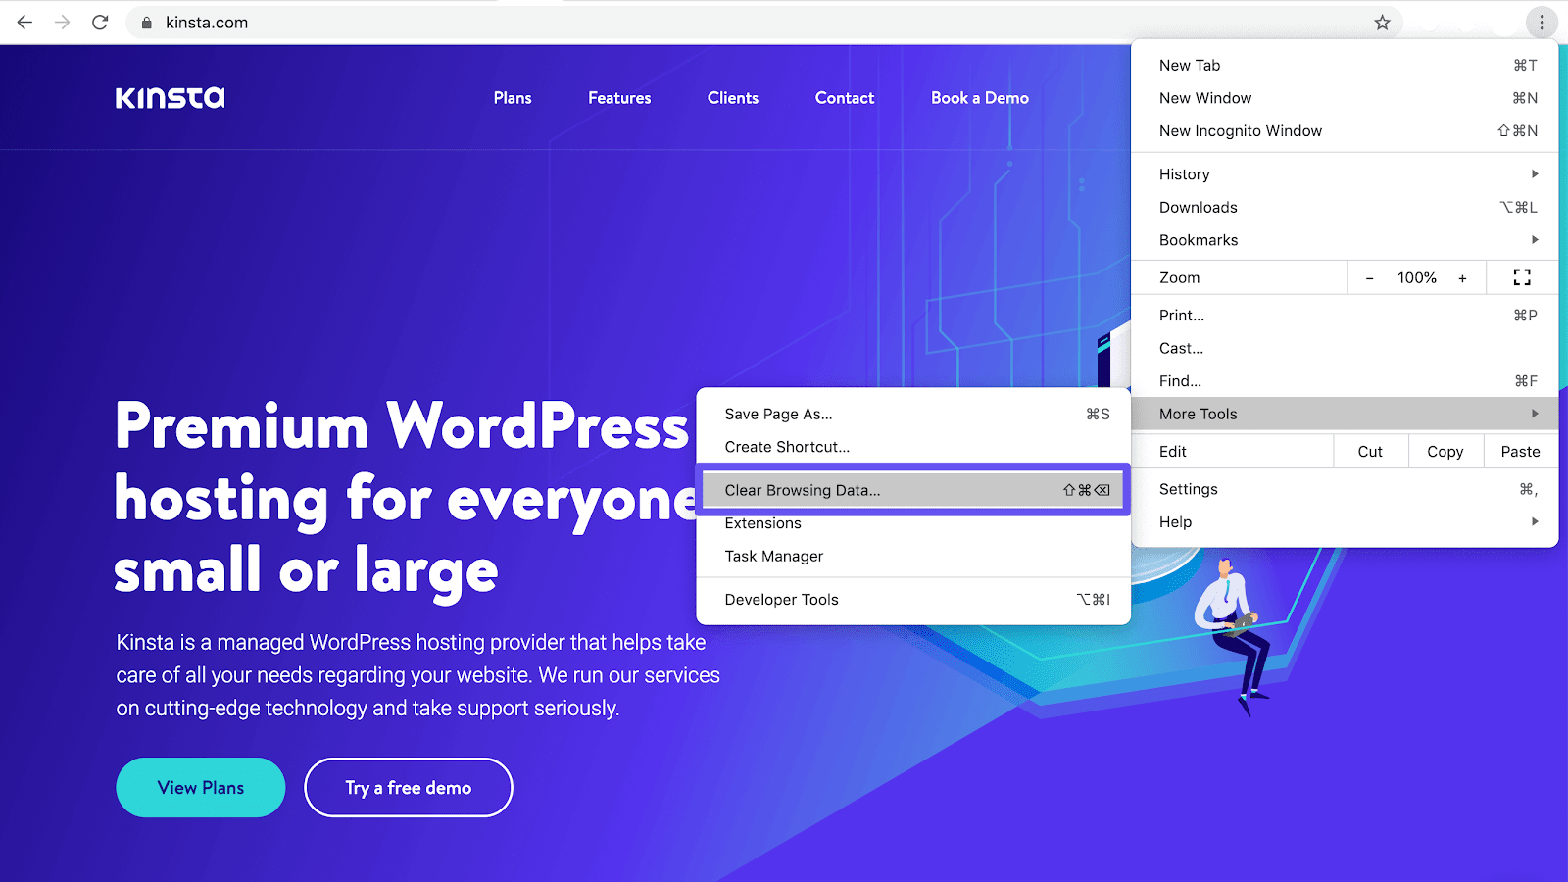Click Copy in the Edit row

[x=1445, y=451]
